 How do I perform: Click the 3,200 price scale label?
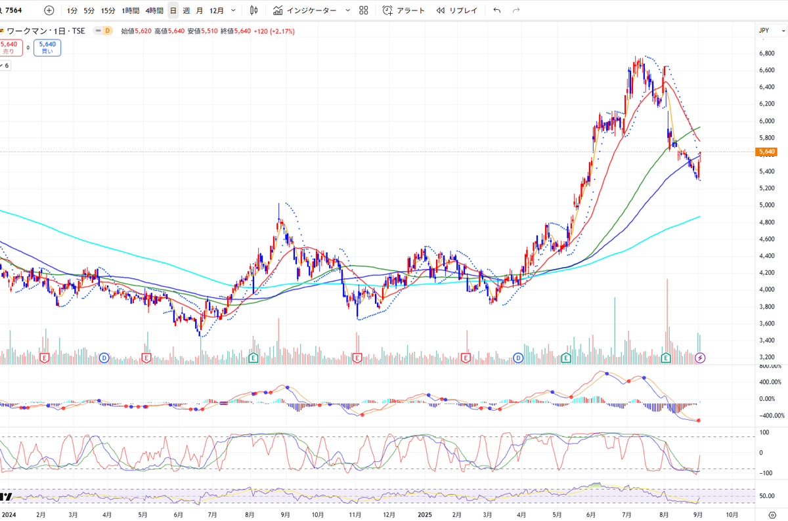tap(766, 358)
